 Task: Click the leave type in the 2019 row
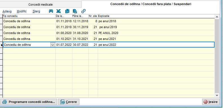click(17, 27)
